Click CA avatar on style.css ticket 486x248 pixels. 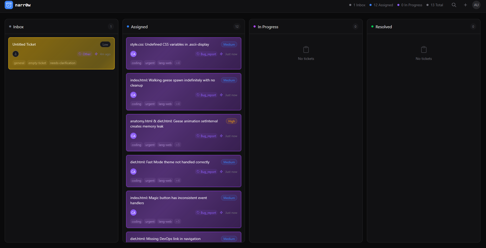(133, 54)
